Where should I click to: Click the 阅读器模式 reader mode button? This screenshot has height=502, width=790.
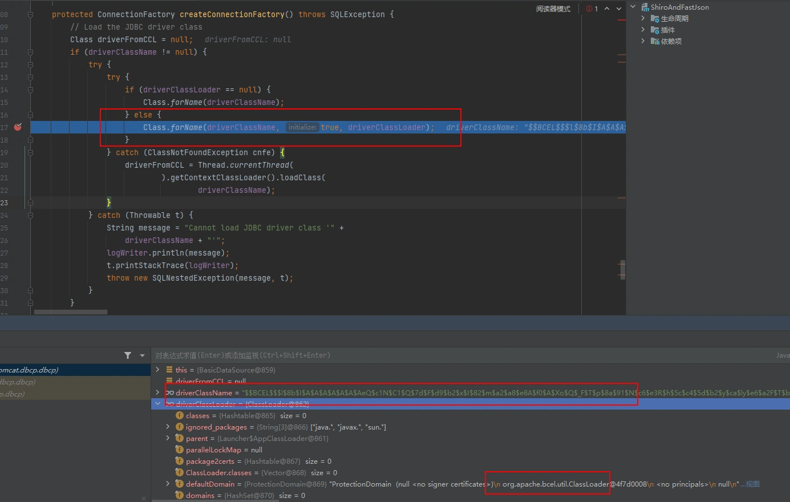(x=553, y=9)
